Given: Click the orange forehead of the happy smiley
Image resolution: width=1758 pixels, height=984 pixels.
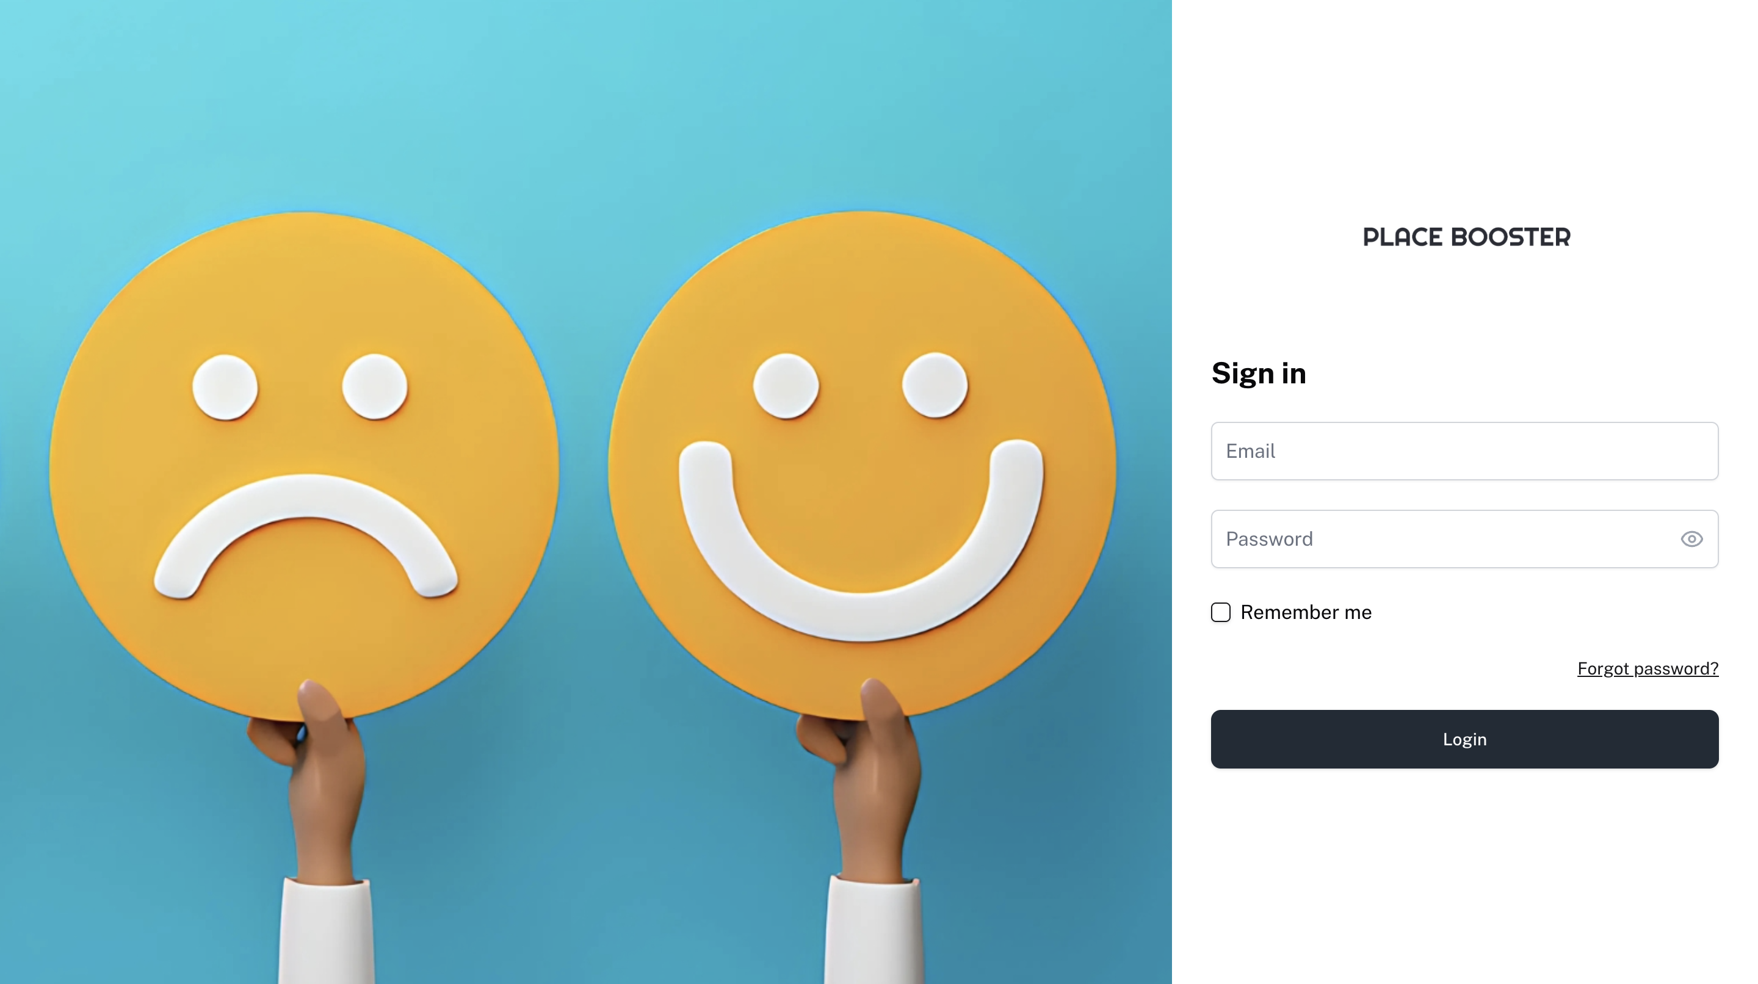Looking at the screenshot, I should 861,287.
